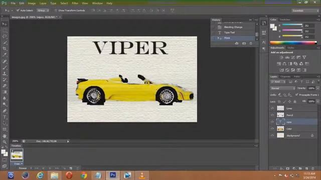Select the Clone Stamp tool
Screen dimensions: 321x180
5,73
